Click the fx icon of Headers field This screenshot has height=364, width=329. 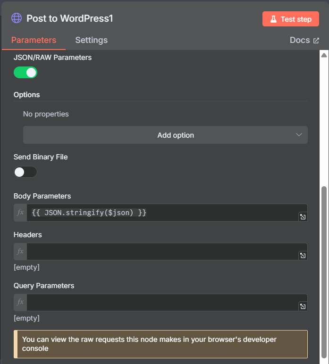coord(20,251)
